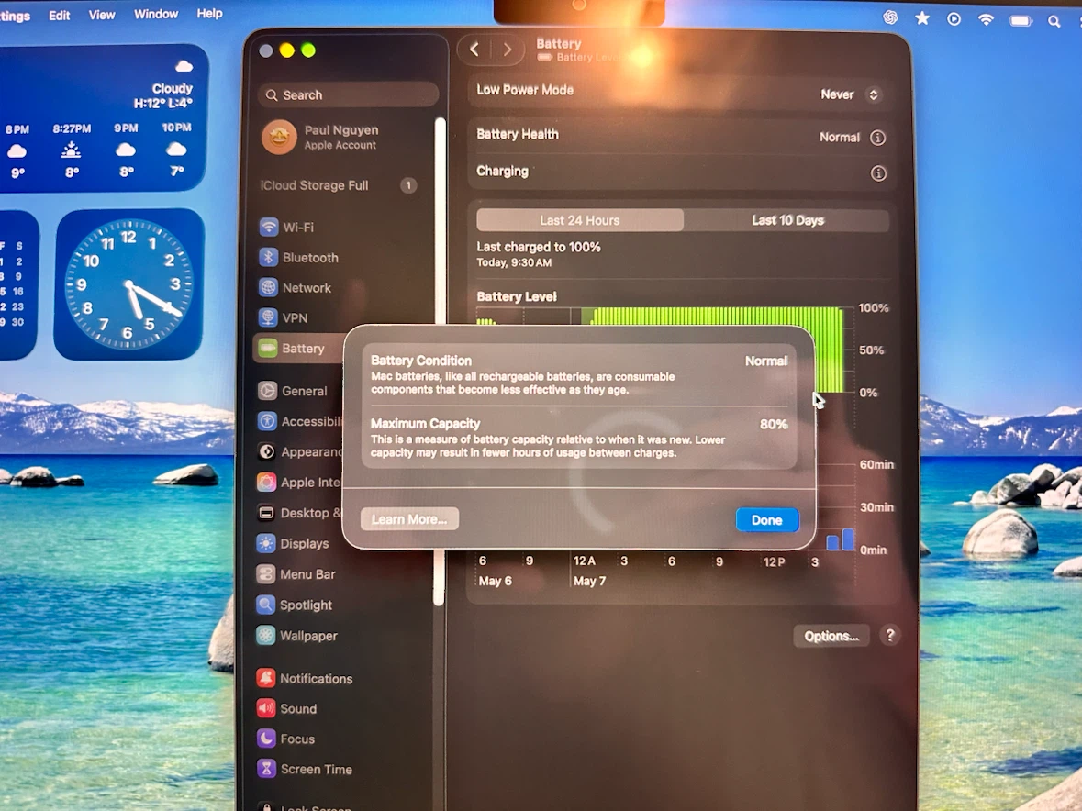
Task: Select Bluetooth in the sidebar
Action: click(299, 257)
